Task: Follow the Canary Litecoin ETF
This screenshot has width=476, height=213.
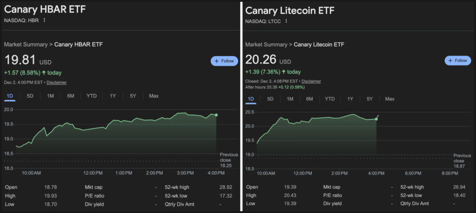Action: tap(458, 61)
